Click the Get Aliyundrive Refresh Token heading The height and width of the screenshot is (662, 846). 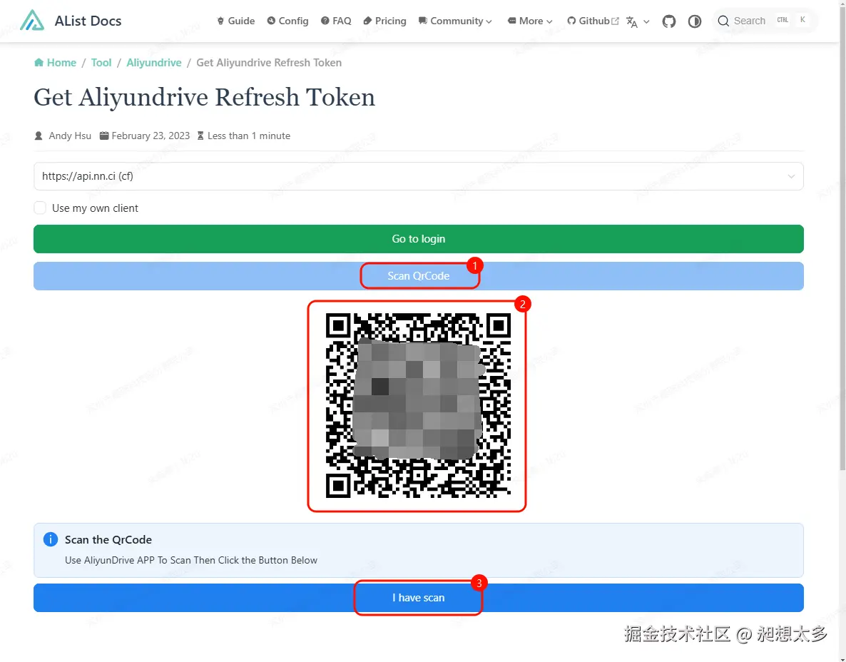tap(204, 98)
